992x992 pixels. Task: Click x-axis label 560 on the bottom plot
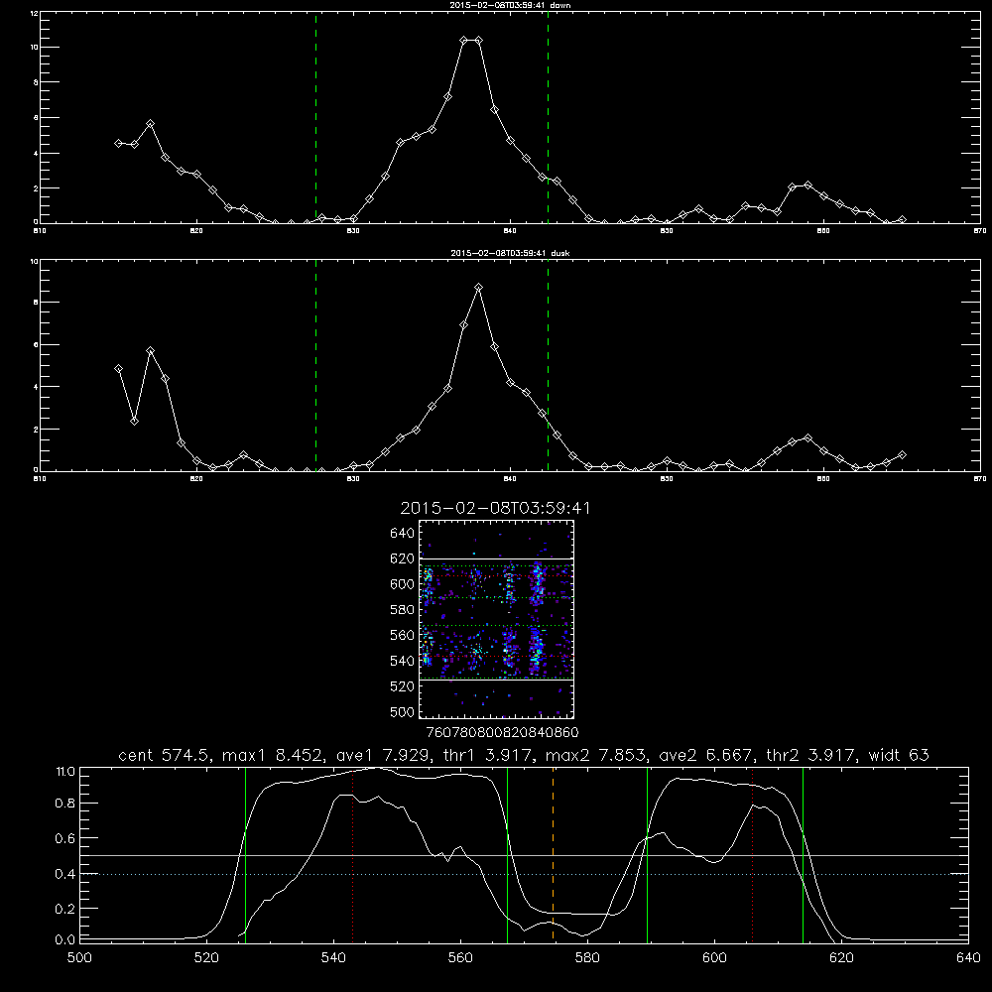pyautogui.click(x=460, y=958)
